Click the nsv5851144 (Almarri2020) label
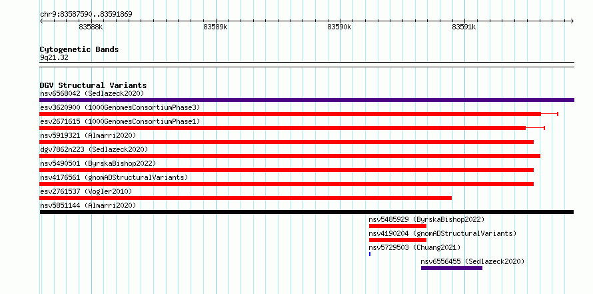 [88, 205]
